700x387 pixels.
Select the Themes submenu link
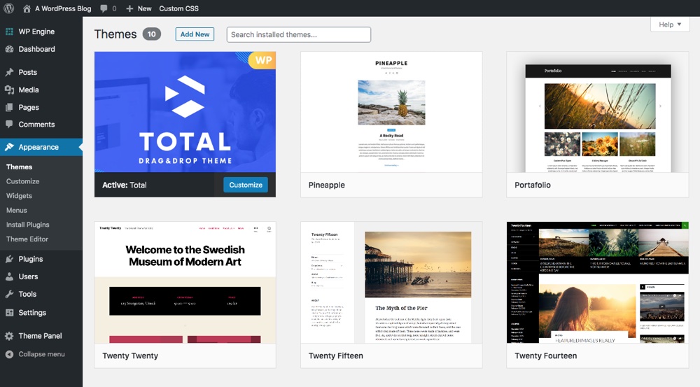point(19,167)
